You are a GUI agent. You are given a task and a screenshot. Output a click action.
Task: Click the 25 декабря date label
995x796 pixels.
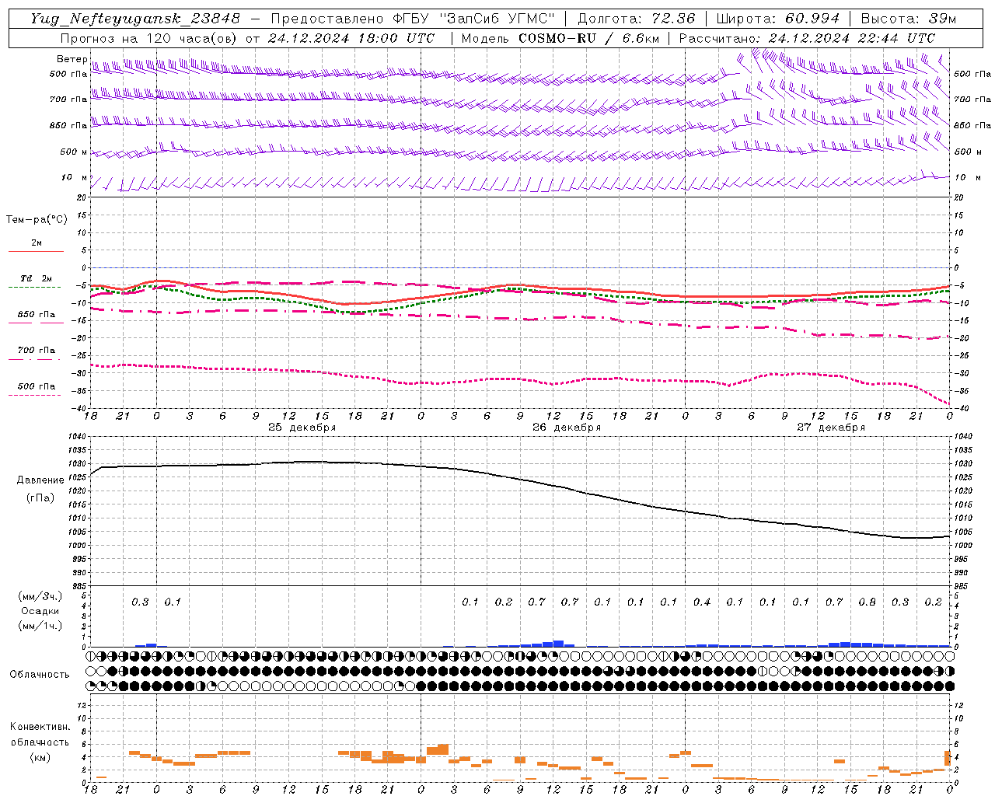(x=302, y=428)
